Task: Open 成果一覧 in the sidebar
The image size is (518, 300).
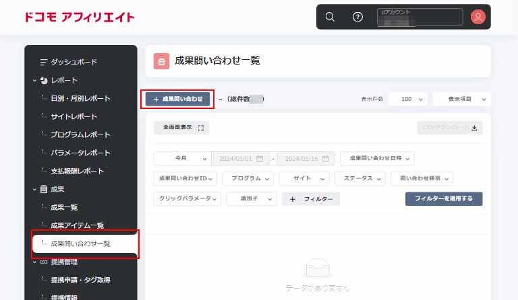Action: (64, 207)
